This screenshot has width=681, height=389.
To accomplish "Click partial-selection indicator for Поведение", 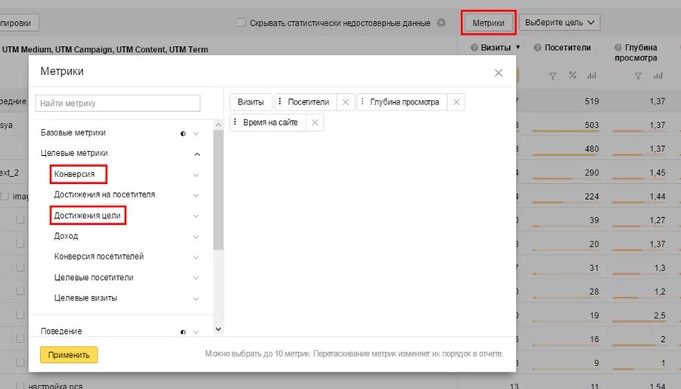I will click(183, 332).
